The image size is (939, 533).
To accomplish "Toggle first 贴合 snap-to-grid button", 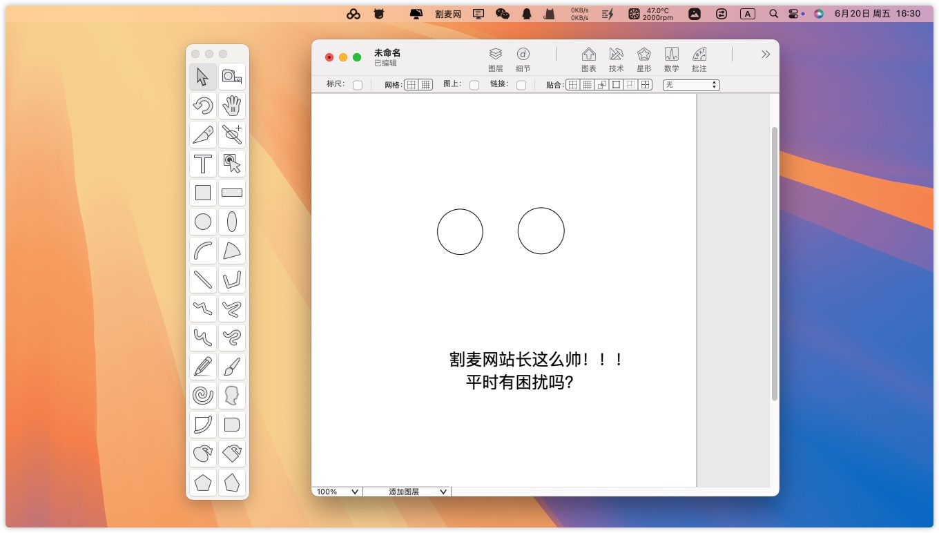I will 573,85.
